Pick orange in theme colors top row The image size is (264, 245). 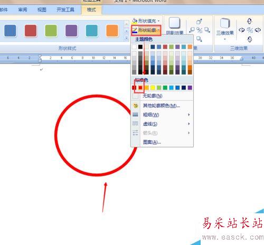click(x=190, y=47)
